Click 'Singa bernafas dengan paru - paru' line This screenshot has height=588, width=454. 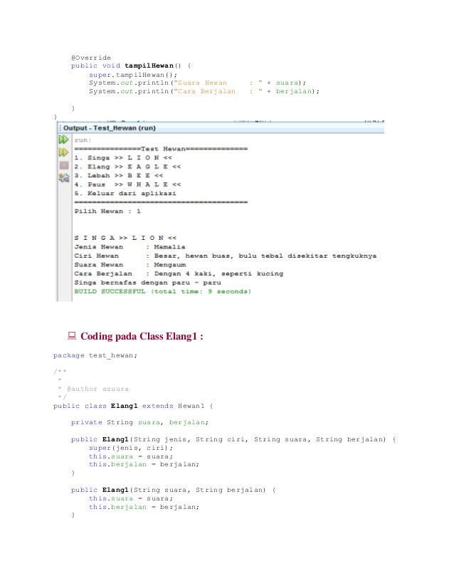coord(147,283)
